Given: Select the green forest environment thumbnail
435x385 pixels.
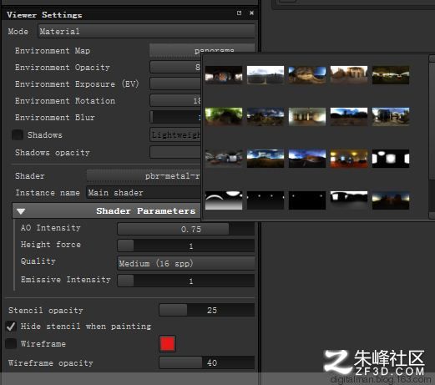Looking at the screenshot, I should point(224,117).
